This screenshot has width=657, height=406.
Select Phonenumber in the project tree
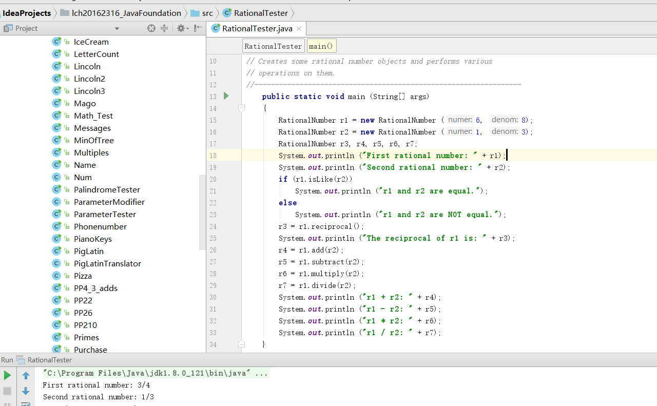coord(100,226)
